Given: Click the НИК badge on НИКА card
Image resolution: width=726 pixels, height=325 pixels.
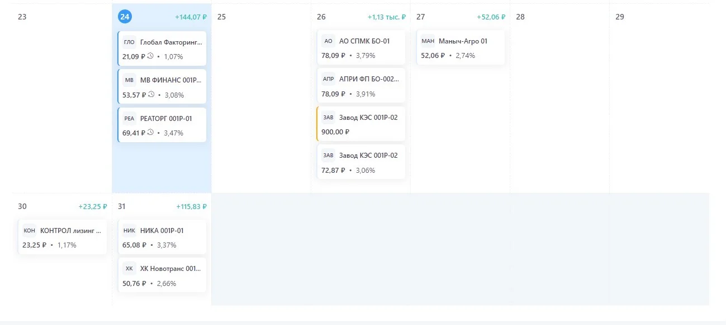Looking at the screenshot, I should point(129,230).
